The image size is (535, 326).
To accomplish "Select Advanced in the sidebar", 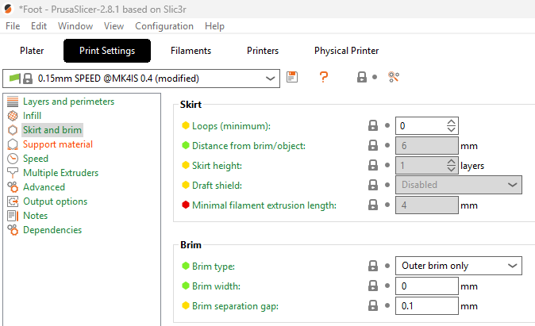I will 44,187.
